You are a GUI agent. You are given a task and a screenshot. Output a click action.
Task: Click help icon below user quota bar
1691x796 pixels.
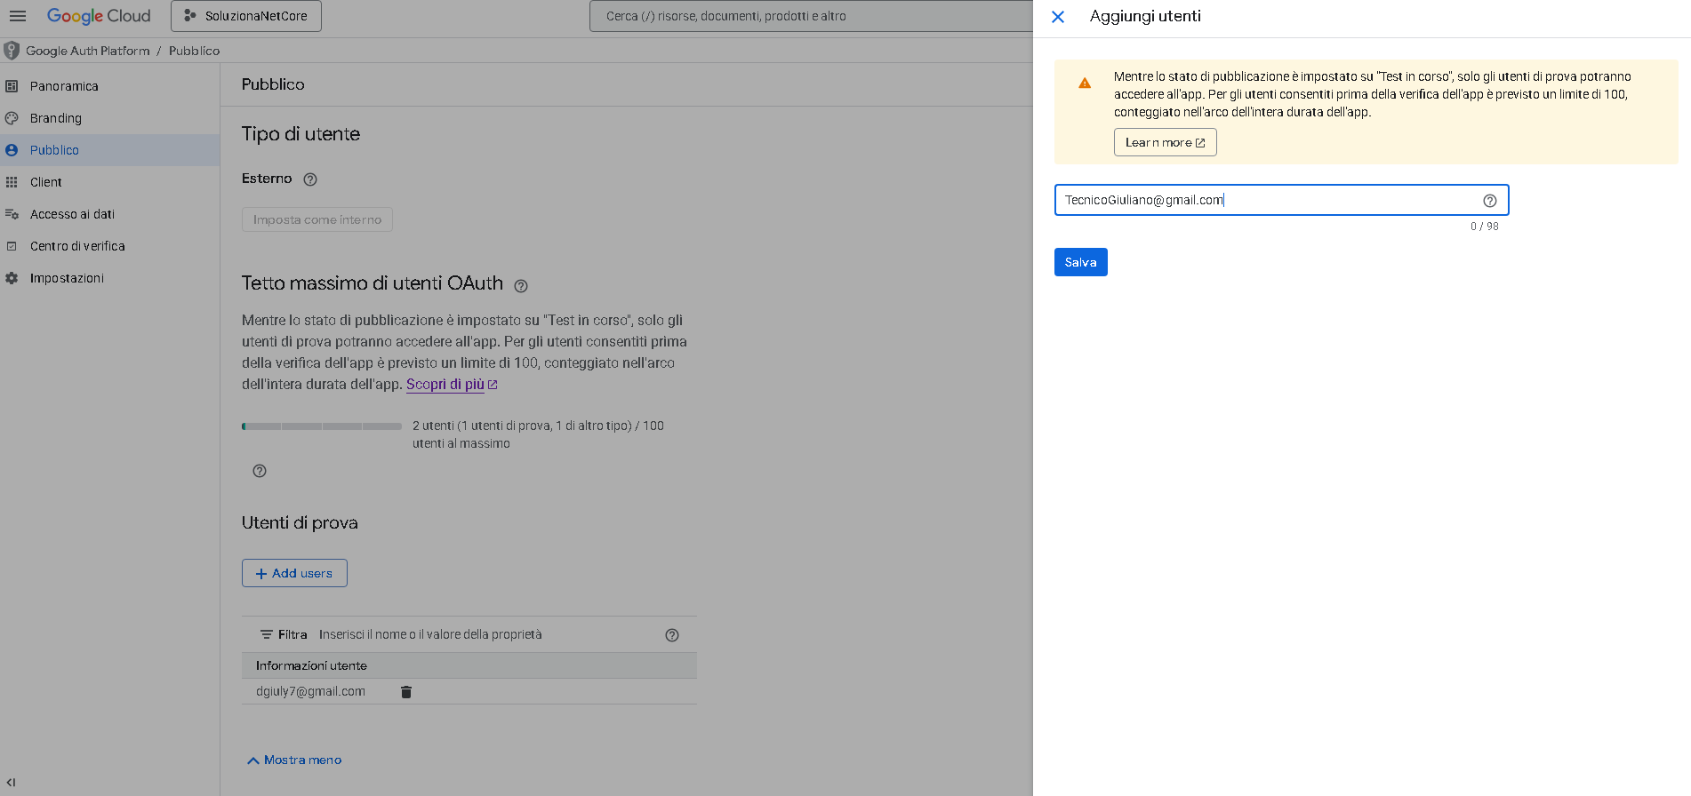[x=260, y=471]
